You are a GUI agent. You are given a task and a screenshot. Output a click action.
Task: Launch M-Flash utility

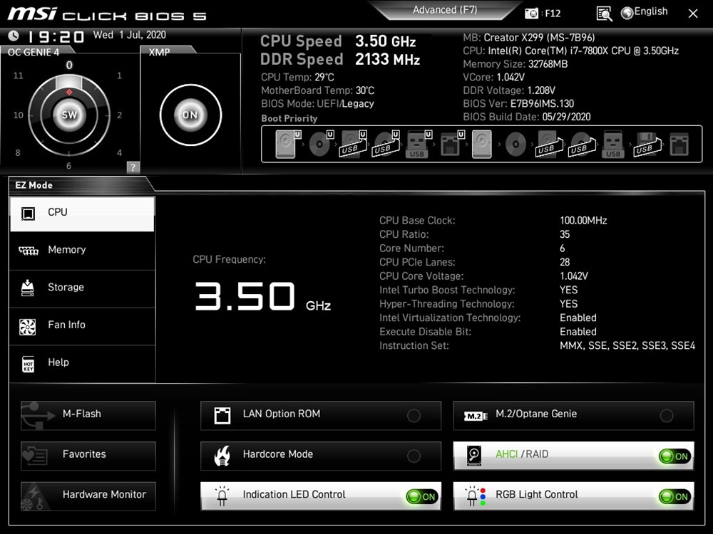88,416
